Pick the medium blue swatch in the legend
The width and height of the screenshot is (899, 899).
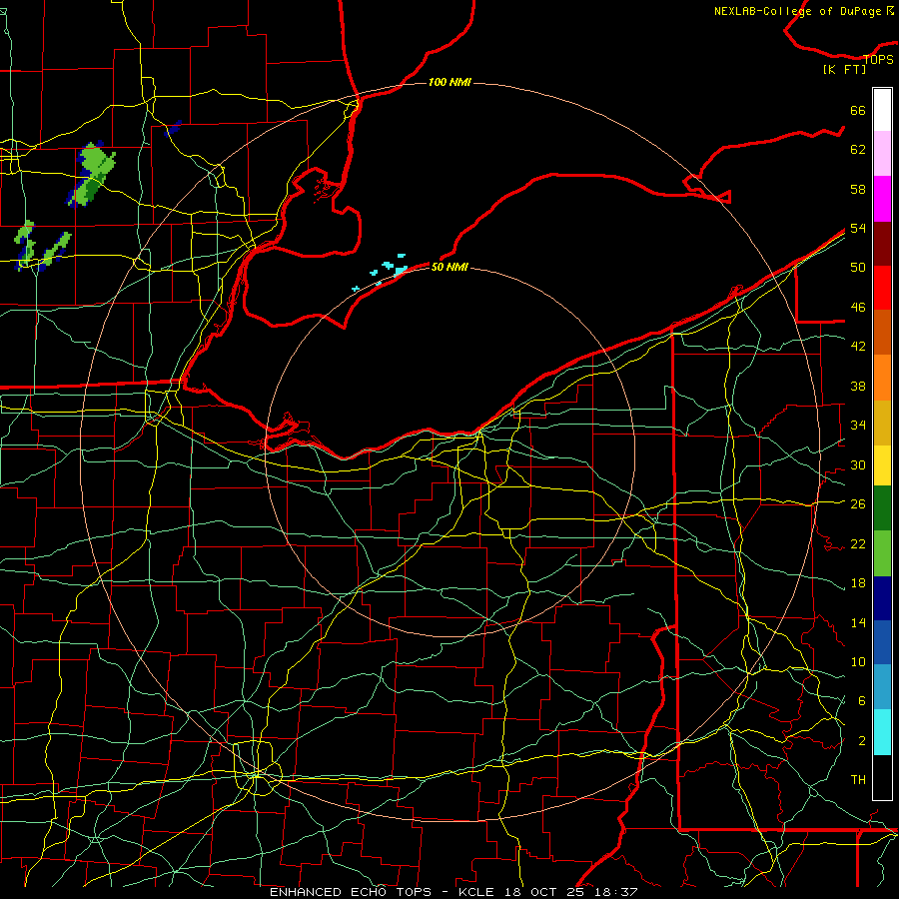click(882, 642)
